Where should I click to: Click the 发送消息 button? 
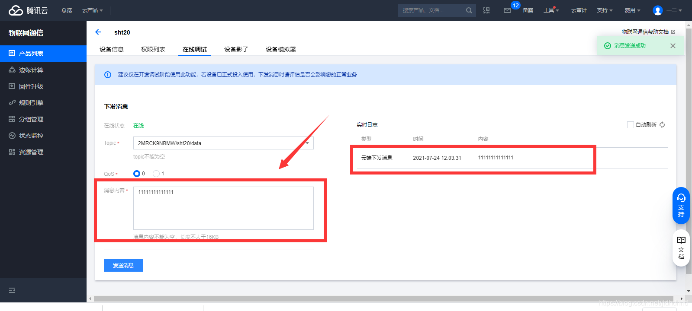point(123,265)
